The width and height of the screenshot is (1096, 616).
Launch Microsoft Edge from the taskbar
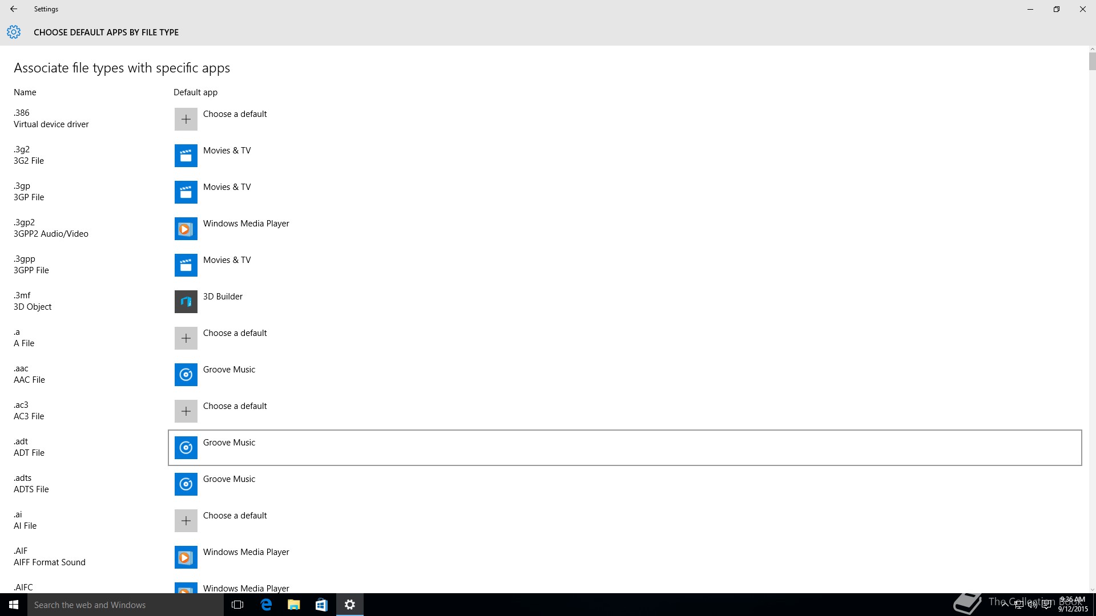(x=266, y=605)
